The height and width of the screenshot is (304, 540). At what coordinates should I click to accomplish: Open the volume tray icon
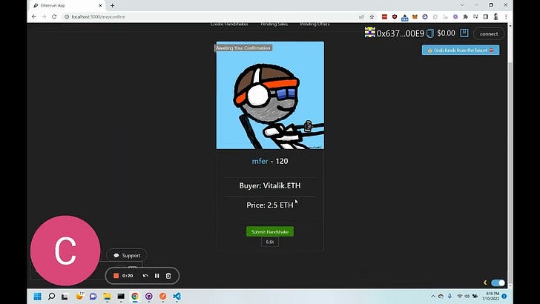467,296
